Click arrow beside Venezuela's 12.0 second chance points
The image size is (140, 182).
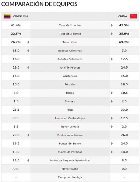click(28, 160)
